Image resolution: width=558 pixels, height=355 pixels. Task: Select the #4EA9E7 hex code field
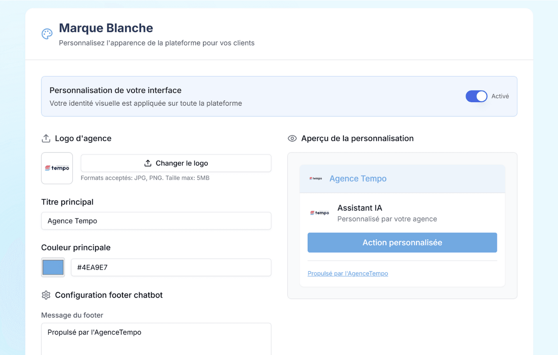point(171,267)
